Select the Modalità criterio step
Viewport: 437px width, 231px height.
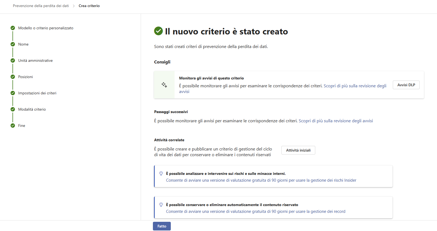tap(32, 109)
